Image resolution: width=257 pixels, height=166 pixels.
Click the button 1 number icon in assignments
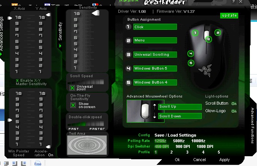(x=128, y=27)
